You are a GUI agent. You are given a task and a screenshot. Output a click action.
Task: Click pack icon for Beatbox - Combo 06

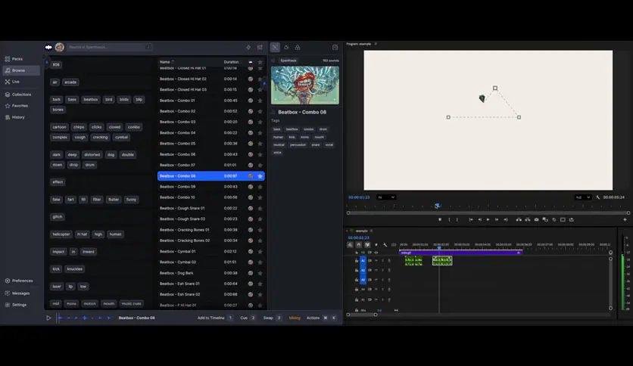(251, 154)
